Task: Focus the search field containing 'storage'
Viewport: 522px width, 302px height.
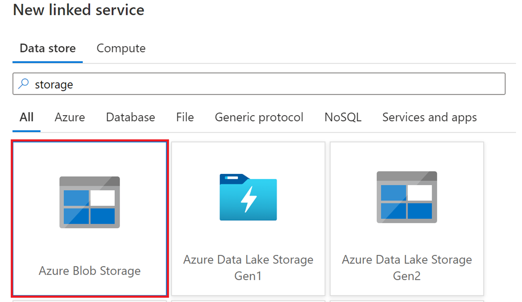Action: pos(259,84)
